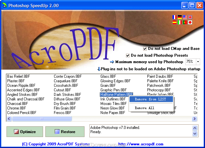Select Paint Daubs.8BF entry
The image size is (205, 148).
click(160, 76)
